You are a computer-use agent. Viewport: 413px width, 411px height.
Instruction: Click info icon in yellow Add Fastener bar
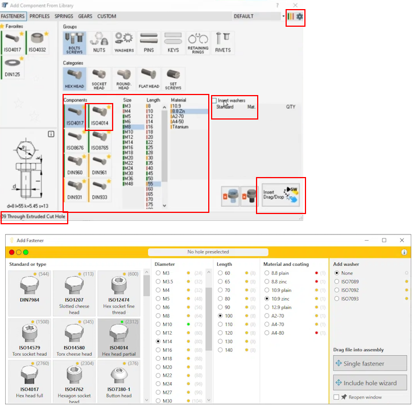coord(404,252)
